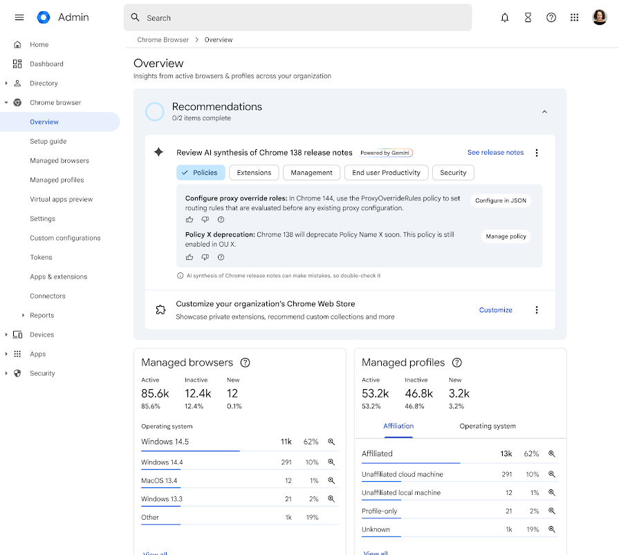Thumbs up the proxy override suggestion

[190, 219]
